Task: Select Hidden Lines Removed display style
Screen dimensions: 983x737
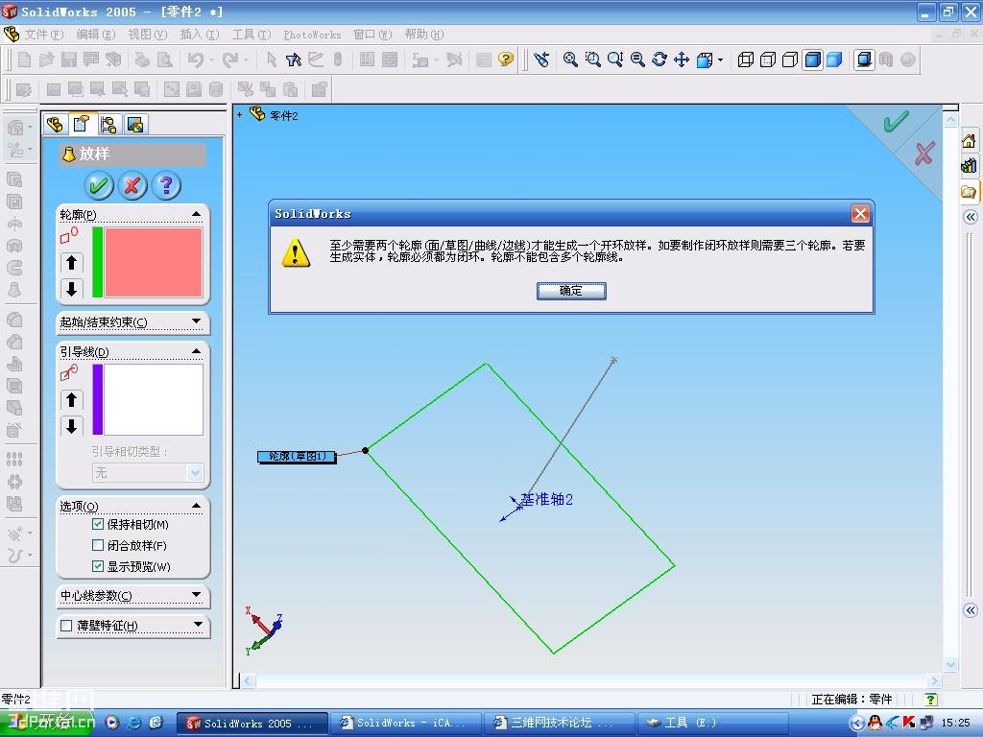Action: tap(790, 59)
